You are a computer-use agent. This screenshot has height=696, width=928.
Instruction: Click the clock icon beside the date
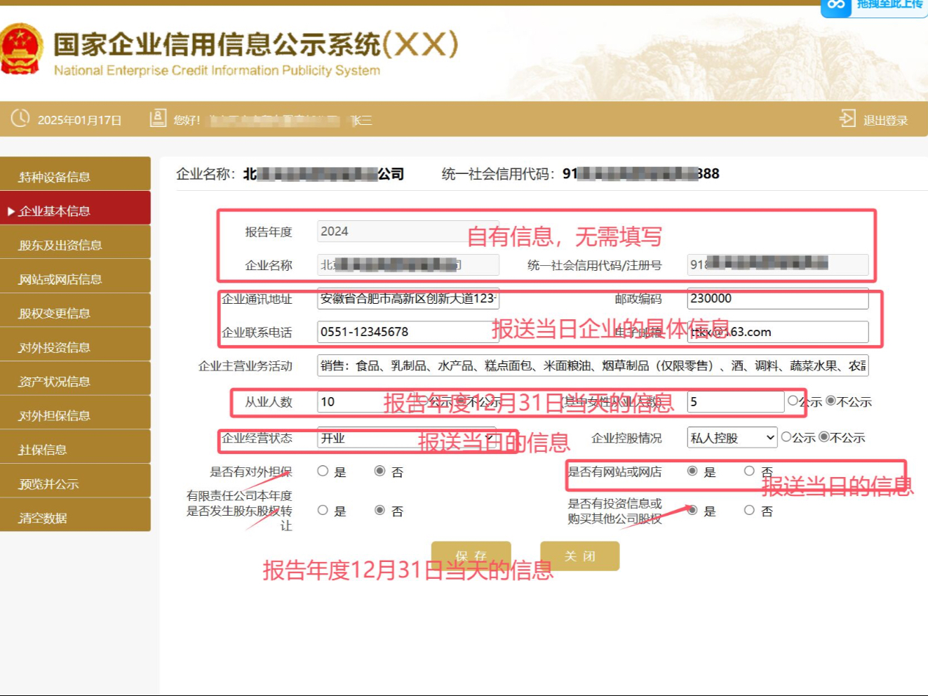tap(20, 119)
